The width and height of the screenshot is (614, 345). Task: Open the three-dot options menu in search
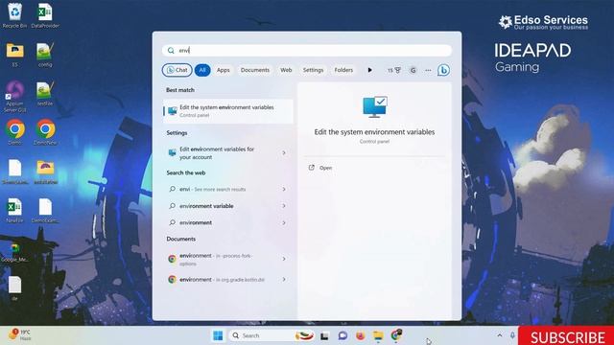coord(428,70)
